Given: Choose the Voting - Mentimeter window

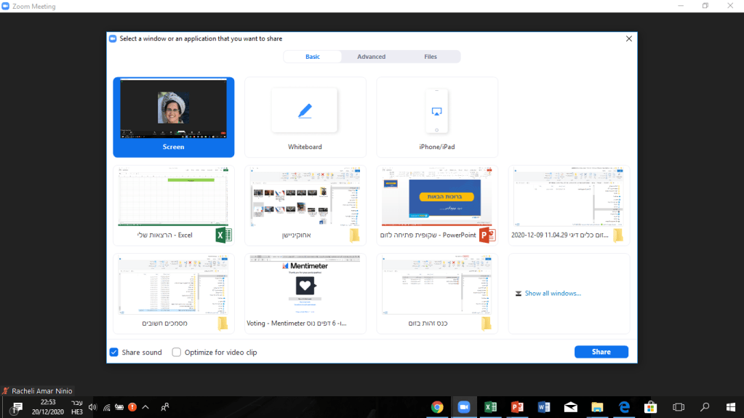Looking at the screenshot, I should click(305, 293).
